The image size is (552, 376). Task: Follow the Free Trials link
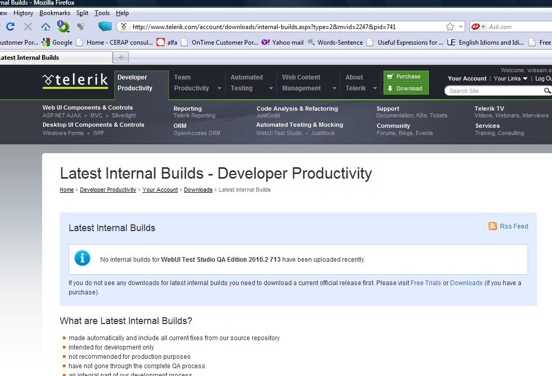click(426, 283)
